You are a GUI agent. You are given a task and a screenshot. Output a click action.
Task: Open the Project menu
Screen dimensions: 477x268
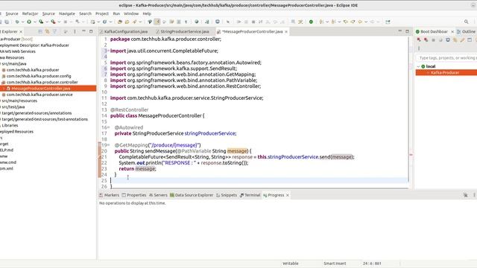click(x=102, y=13)
